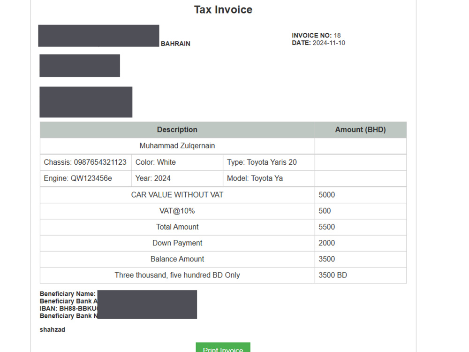Select the Tax Invoice heading
This screenshot has width=469, height=352.
(x=223, y=9)
